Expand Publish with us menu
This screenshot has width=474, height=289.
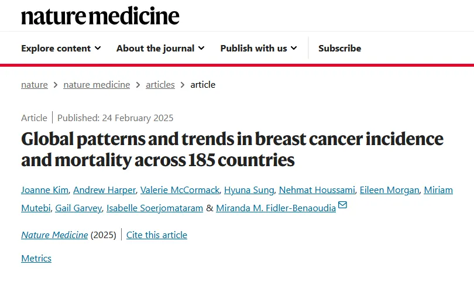pyautogui.click(x=259, y=49)
